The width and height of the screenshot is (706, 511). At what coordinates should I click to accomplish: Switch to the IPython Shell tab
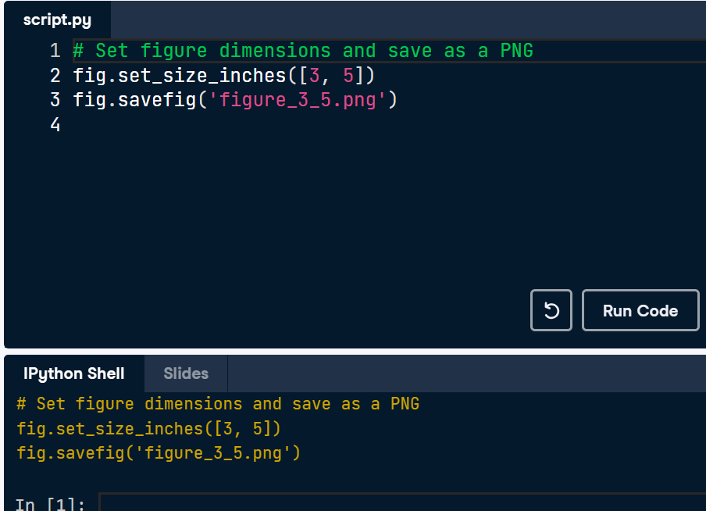point(74,373)
